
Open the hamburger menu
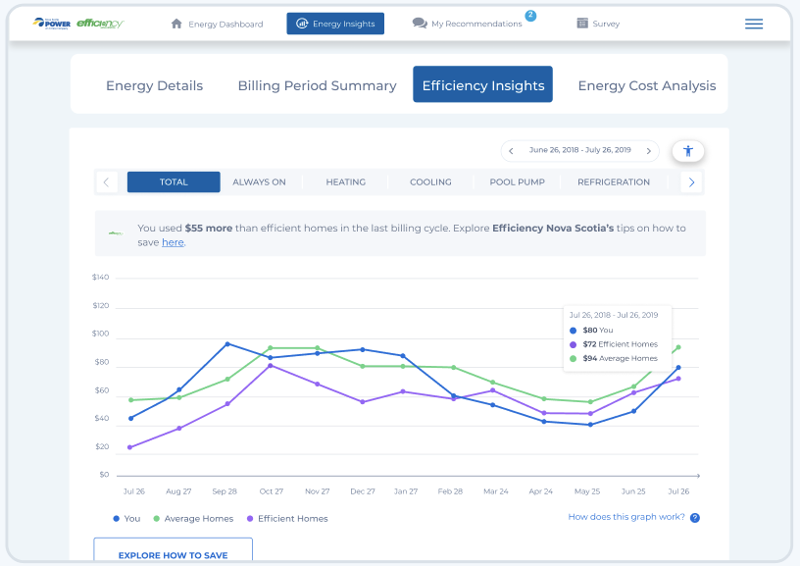tap(754, 24)
